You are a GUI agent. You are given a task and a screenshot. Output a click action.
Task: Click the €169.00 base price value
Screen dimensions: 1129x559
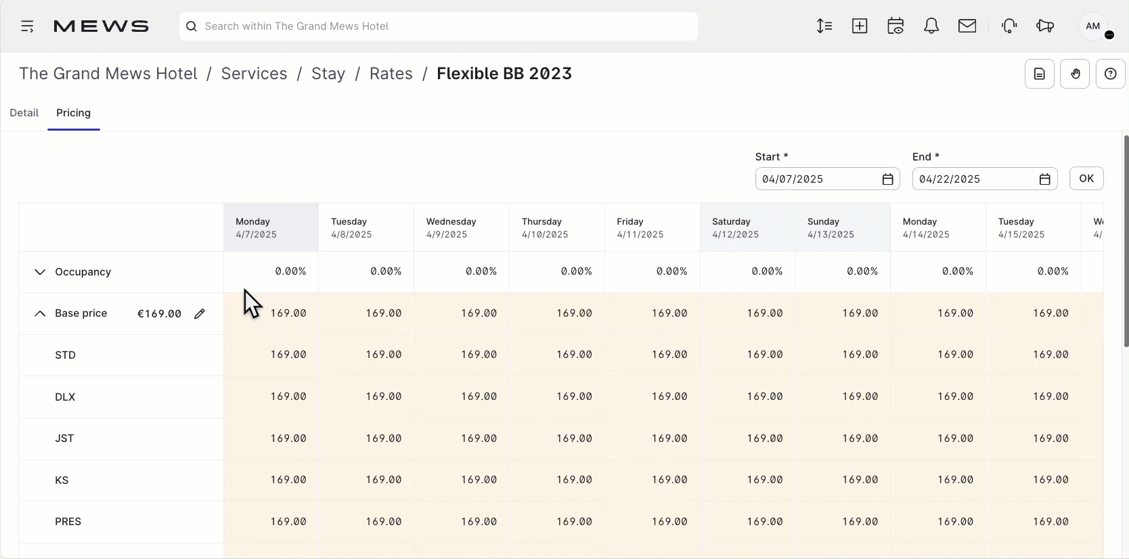click(159, 314)
